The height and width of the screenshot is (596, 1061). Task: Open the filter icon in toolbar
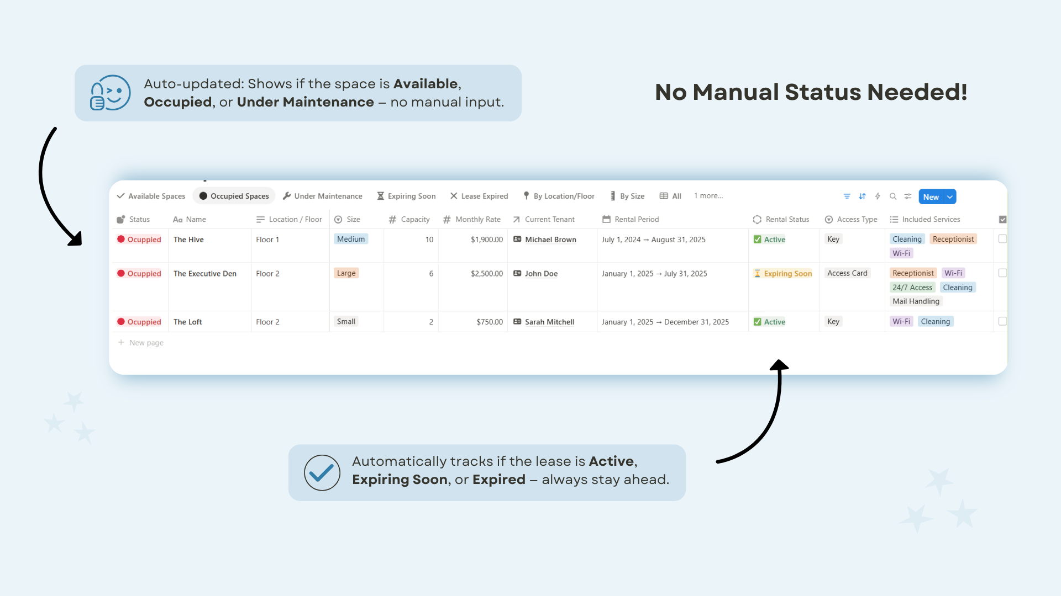tap(847, 196)
